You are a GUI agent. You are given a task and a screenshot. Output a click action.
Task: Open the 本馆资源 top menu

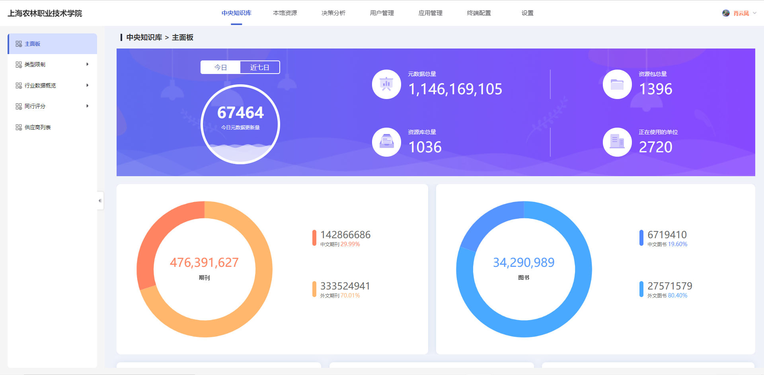(x=285, y=13)
